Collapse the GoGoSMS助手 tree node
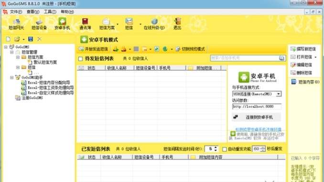The image size is (324, 182). coord(12,78)
